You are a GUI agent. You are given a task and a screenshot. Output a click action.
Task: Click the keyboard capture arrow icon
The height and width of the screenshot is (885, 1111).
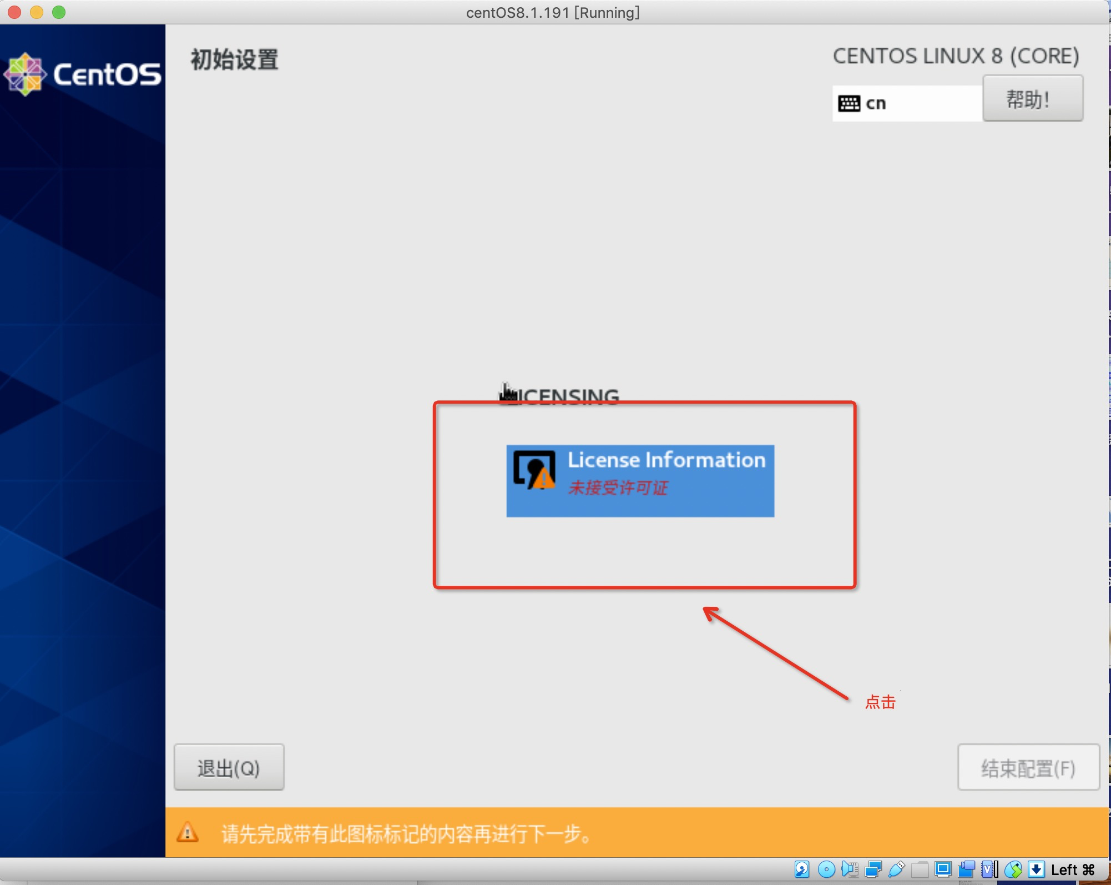1036,869
